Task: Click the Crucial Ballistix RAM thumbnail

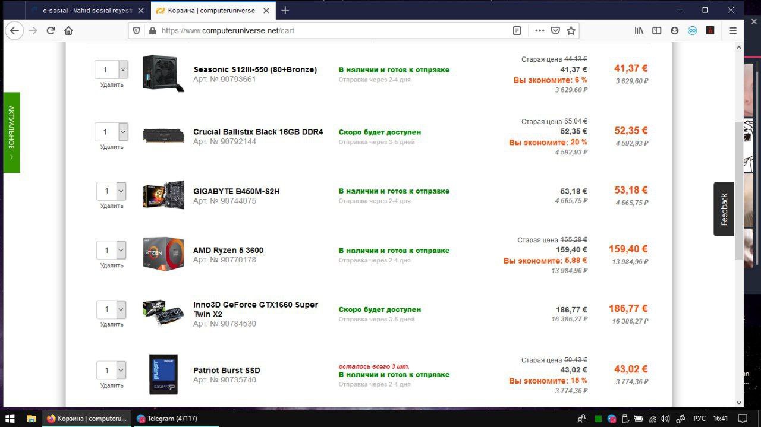Action: [163, 135]
